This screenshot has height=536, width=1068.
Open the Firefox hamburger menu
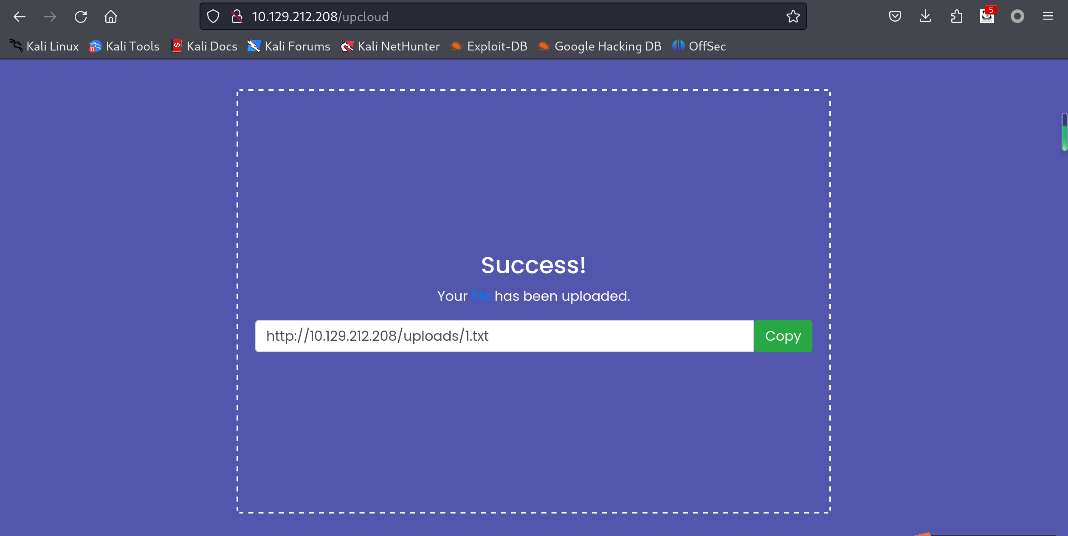(x=1048, y=17)
